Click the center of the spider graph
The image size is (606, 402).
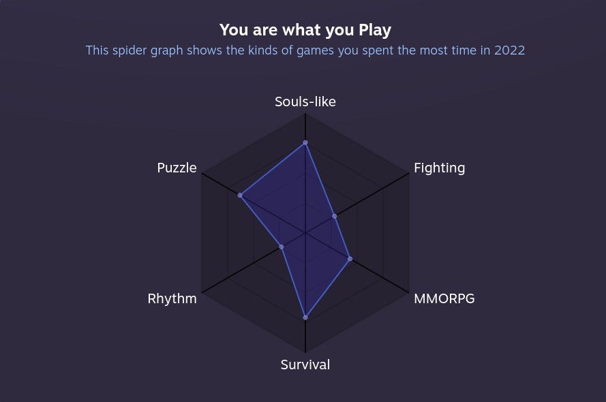[x=305, y=233]
